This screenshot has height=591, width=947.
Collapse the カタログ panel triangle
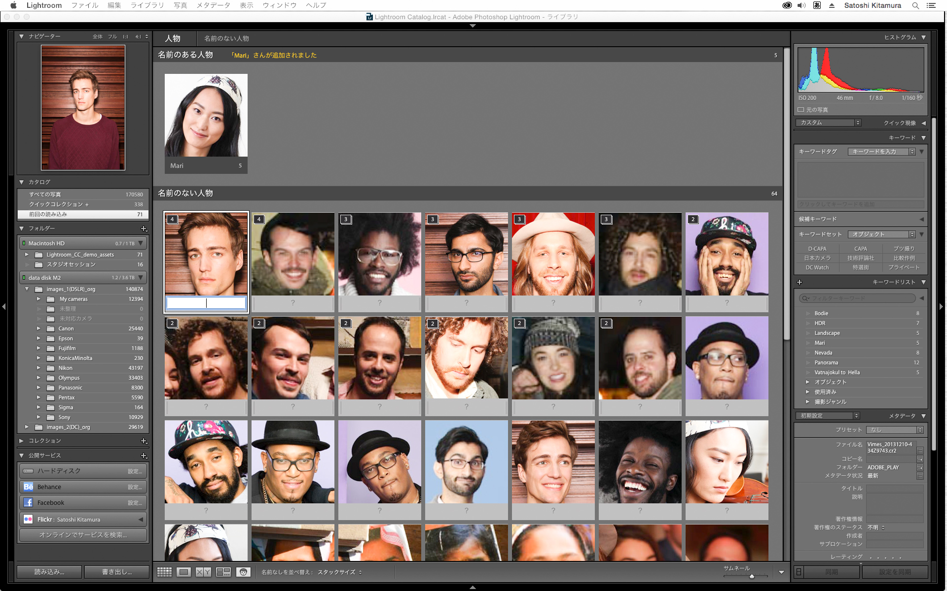click(x=22, y=182)
